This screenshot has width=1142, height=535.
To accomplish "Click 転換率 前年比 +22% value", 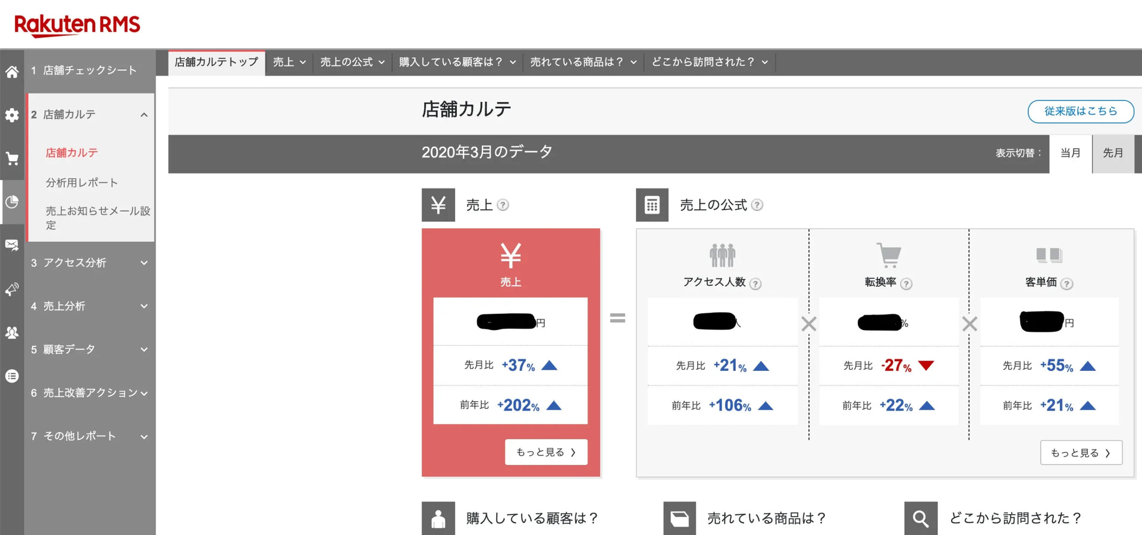I will pos(896,405).
